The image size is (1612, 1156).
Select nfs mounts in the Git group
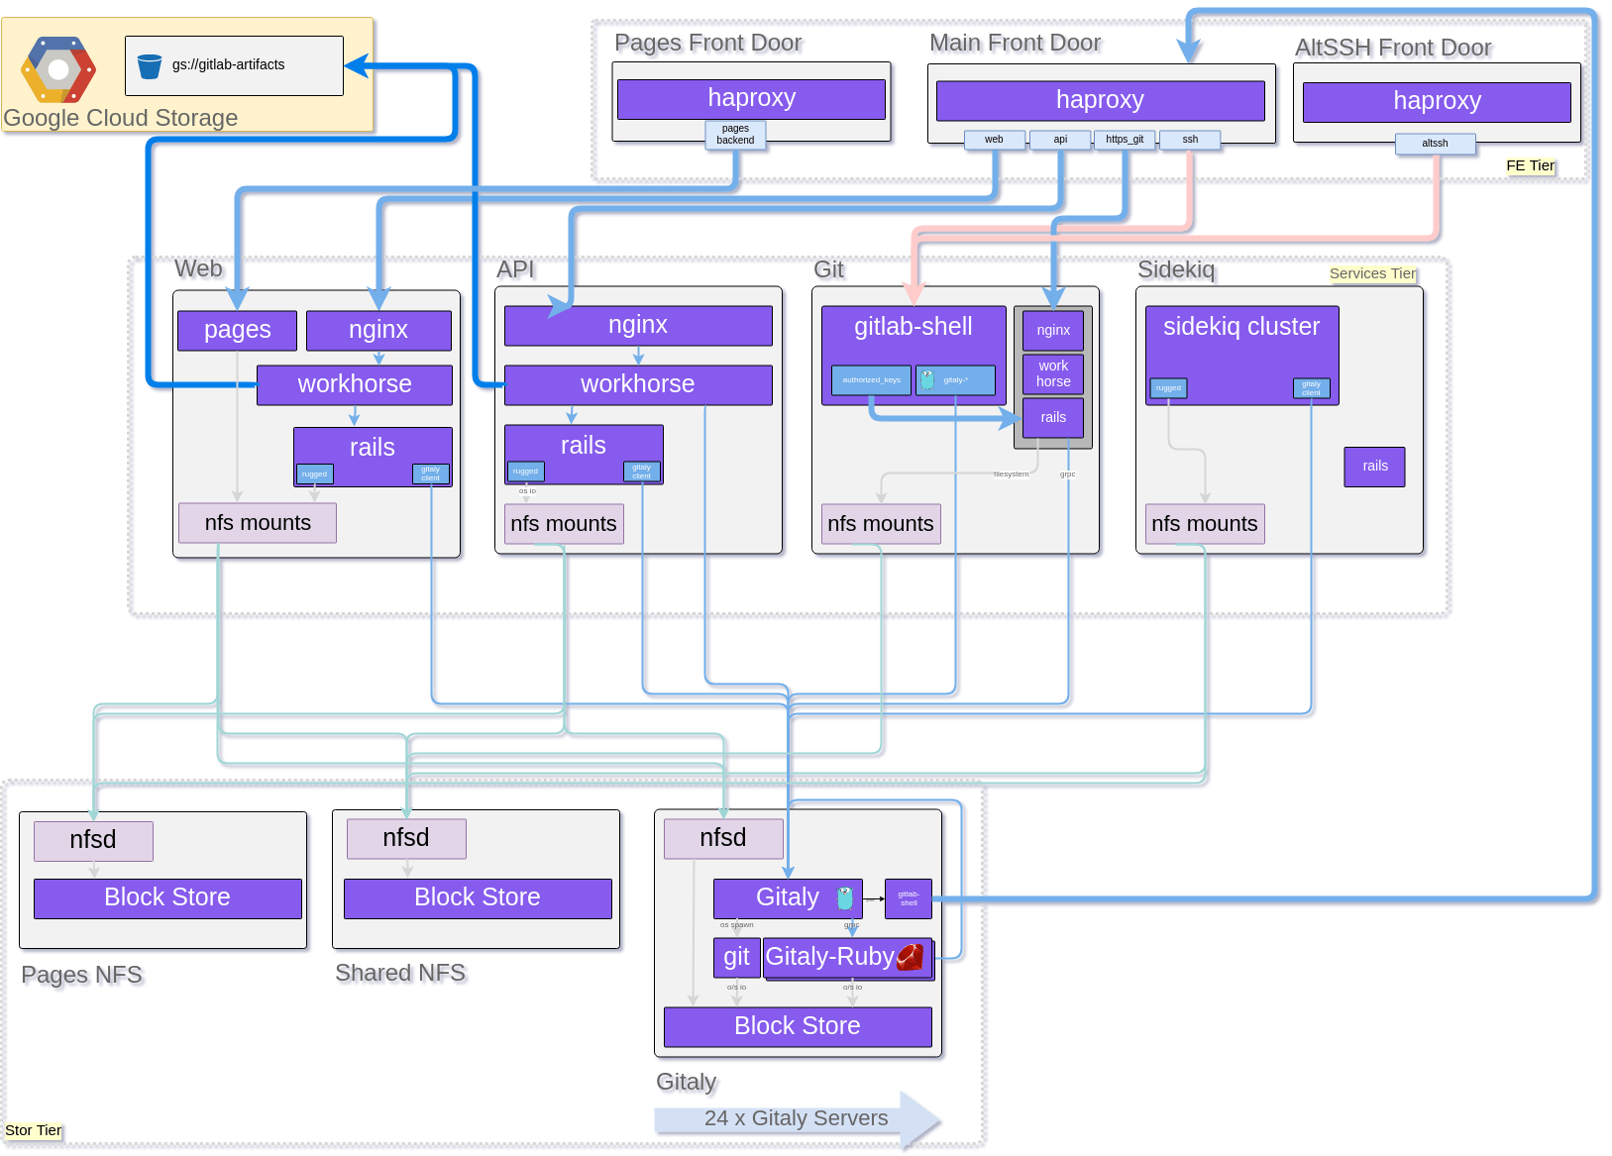[881, 524]
